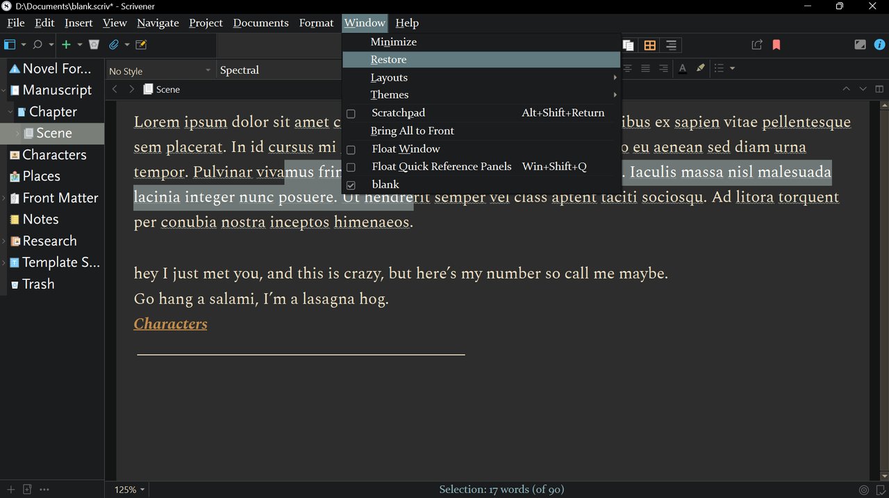Apply right text alignment
The width and height of the screenshot is (889, 498).
[x=663, y=68]
